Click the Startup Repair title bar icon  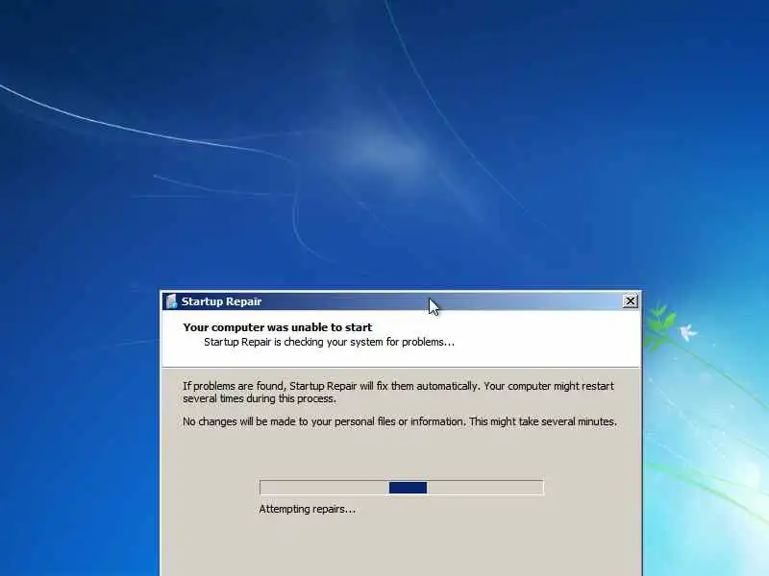pos(171,301)
